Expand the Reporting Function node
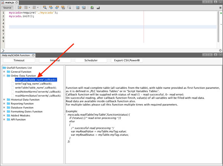Viewport: 223px width, 166px height. coord(4,103)
